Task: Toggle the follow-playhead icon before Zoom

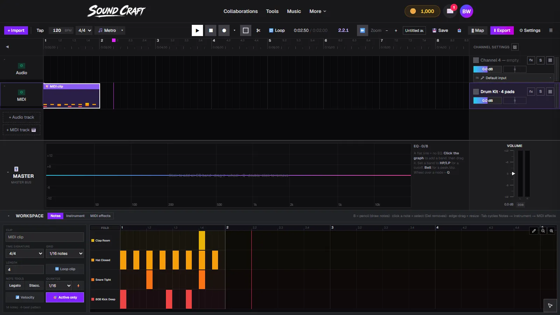Action: [x=363, y=30]
